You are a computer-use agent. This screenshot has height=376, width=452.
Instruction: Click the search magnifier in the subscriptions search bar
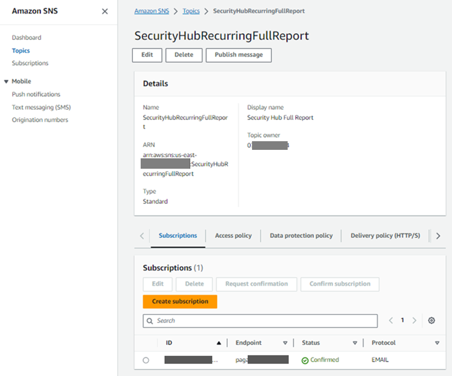point(150,321)
